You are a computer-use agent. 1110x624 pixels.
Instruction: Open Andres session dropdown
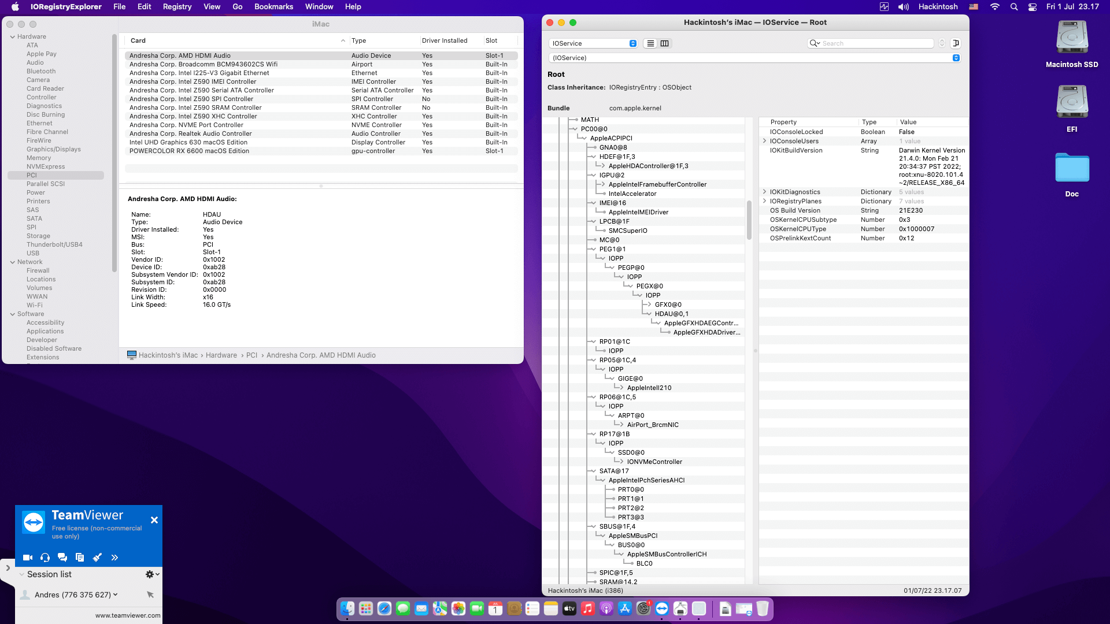tap(116, 595)
